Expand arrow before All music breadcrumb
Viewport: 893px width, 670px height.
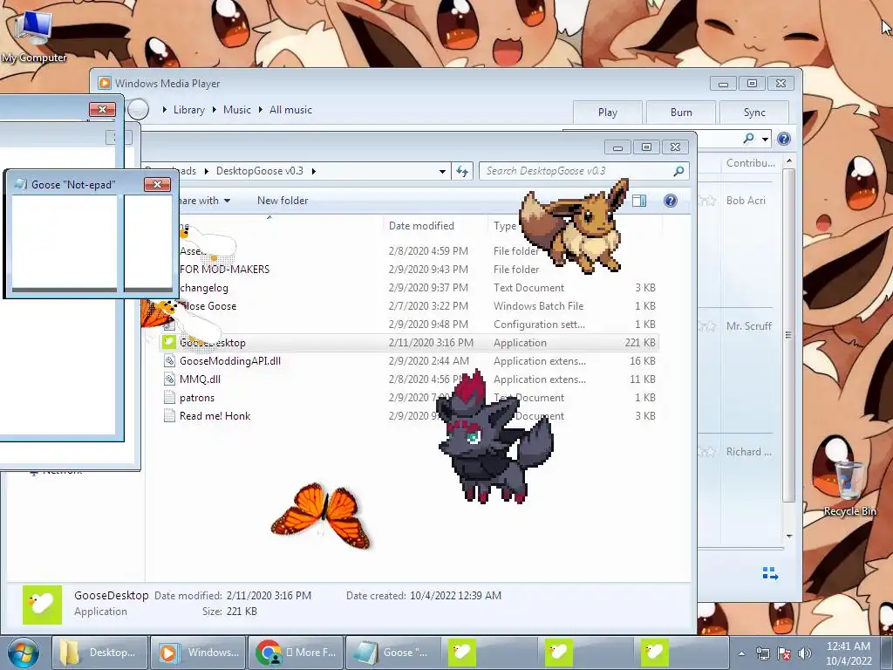260,109
